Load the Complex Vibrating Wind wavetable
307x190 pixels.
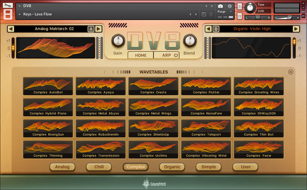pos(206,150)
